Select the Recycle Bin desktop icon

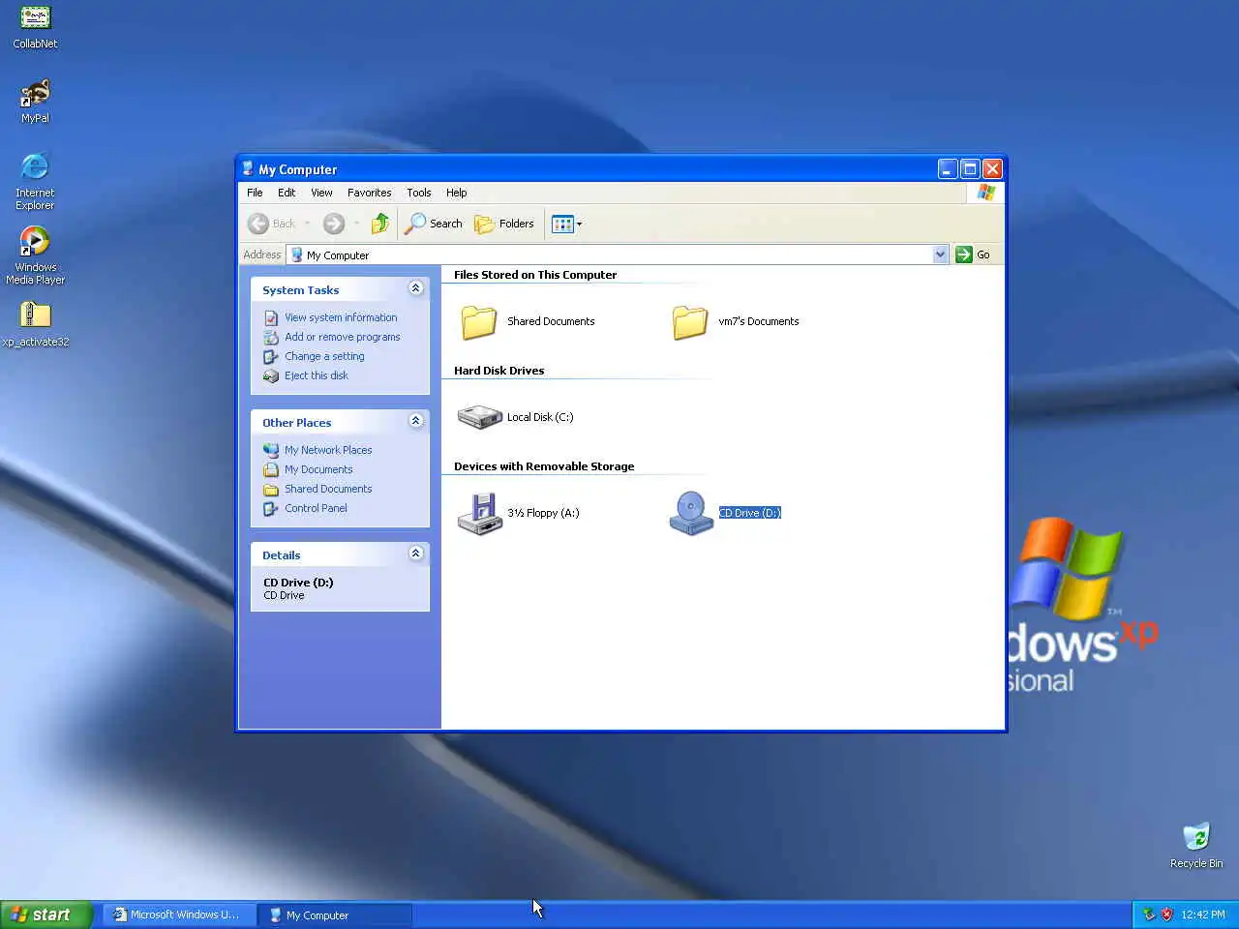(1196, 845)
